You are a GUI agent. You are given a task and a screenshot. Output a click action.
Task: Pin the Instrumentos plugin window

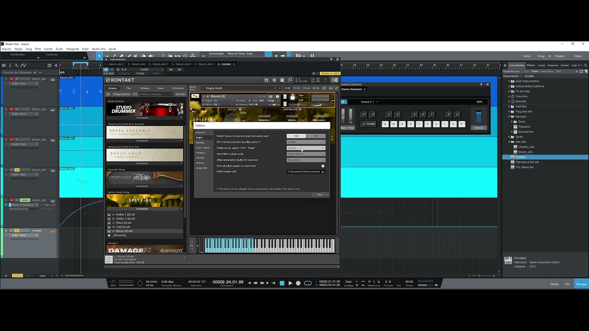[331, 59]
